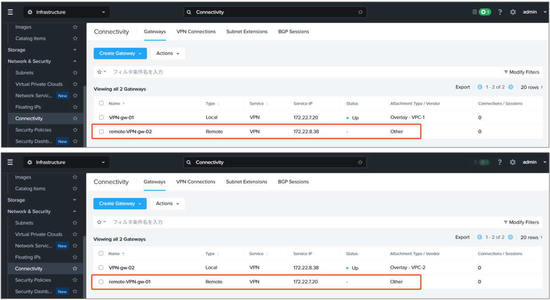550x300 pixels.
Task: Go to the next page in the lower window
Action: [510, 237]
